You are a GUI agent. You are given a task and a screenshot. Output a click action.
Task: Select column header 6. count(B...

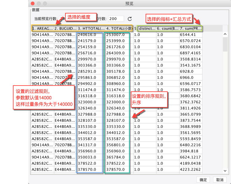(x=168, y=29)
